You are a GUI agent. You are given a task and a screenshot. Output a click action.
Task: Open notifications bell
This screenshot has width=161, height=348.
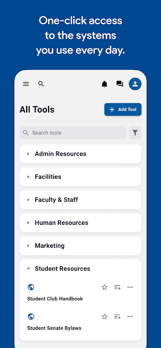[104, 84]
